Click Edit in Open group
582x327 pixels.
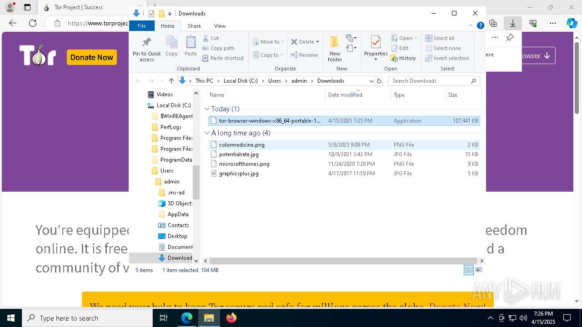click(400, 48)
